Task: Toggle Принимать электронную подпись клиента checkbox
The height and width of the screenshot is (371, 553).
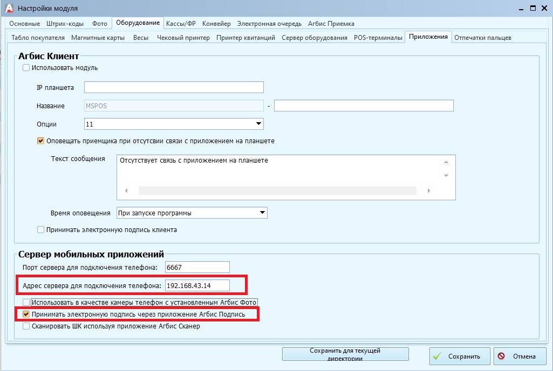Action: coord(40,230)
